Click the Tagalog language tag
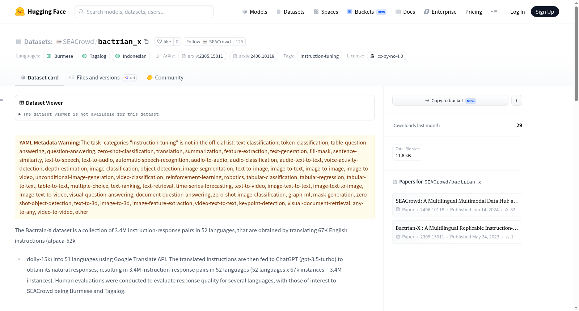Screen dimensions: 579x311 point(94,56)
